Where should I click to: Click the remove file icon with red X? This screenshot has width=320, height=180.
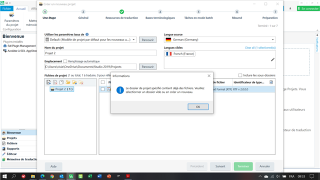tap(55, 82)
